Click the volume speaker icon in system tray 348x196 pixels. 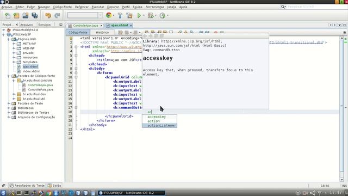pyautogui.click(x=312, y=193)
